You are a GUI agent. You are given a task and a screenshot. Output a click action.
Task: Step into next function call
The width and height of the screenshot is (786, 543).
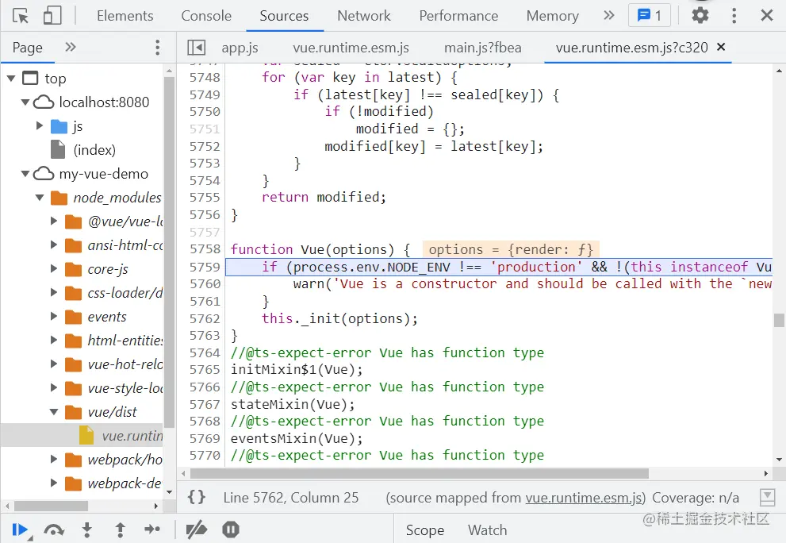[x=86, y=530]
